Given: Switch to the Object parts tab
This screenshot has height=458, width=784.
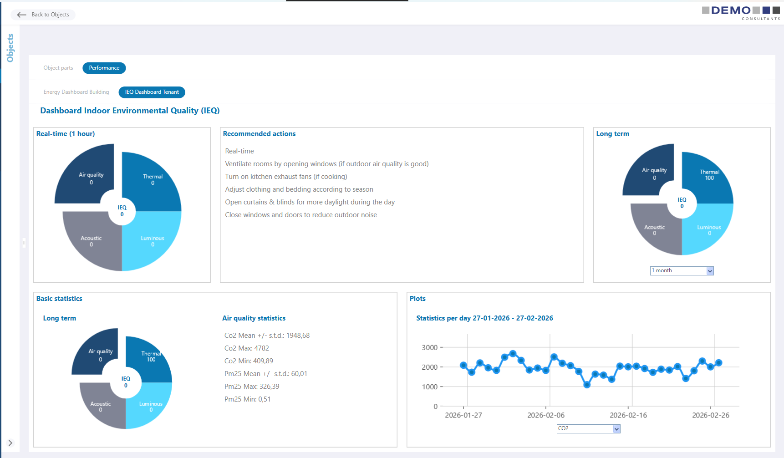Looking at the screenshot, I should pyautogui.click(x=58, y=68).
